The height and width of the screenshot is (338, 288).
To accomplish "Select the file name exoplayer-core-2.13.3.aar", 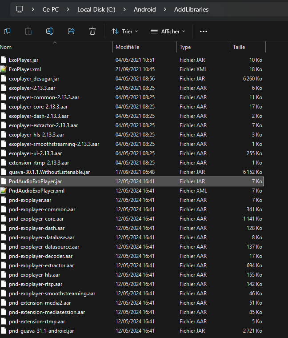I will pyautogui.click(x=38, y=106).
